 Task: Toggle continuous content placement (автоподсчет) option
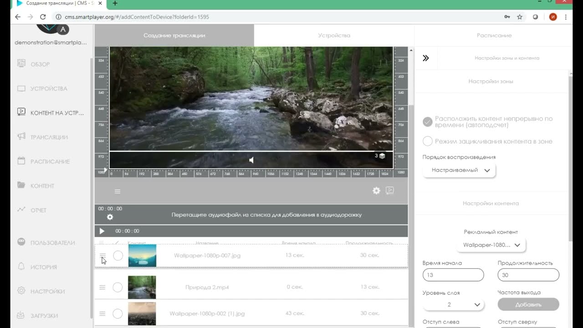click(x=427, y=122)
